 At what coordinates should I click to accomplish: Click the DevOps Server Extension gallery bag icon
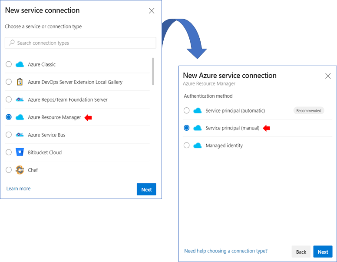click(20, 82)
